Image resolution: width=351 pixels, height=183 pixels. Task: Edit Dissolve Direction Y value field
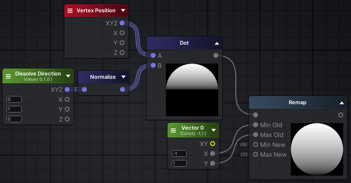pos(14,109)
